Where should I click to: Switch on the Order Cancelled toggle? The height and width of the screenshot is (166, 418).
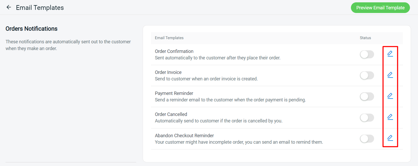(367, 117)
